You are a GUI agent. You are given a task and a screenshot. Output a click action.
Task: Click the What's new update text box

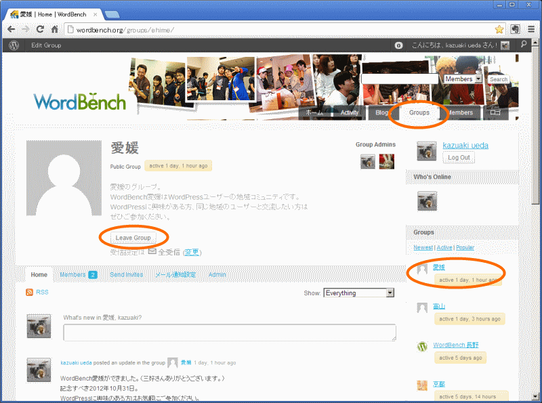[x=230, y=333]
